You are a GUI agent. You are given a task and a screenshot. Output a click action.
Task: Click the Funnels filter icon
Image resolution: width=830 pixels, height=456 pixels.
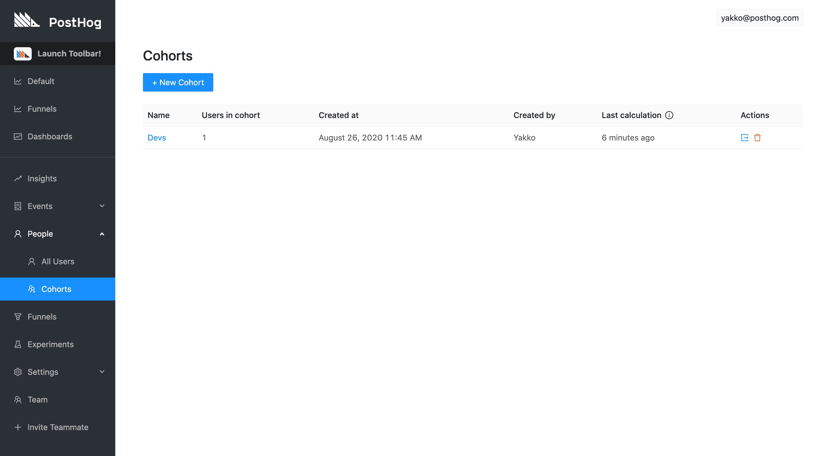click(x=18, y=317)
